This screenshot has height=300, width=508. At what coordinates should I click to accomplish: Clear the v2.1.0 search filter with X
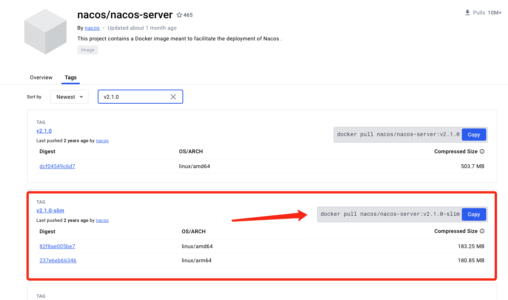coord(173,97)
